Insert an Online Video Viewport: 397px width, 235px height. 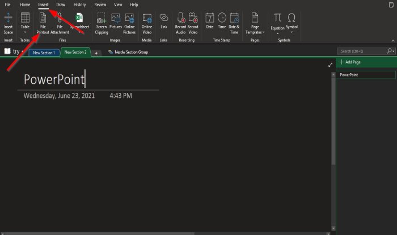[x=147, y=23]
